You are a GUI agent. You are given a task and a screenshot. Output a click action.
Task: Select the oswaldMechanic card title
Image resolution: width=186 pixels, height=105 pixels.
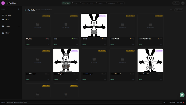(116, 74)
